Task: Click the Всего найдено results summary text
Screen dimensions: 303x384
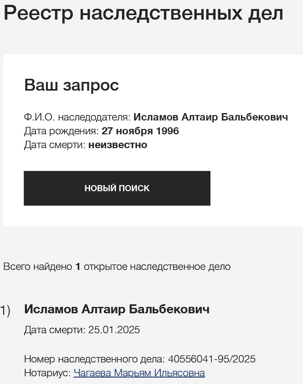Action: coord(38,267)
